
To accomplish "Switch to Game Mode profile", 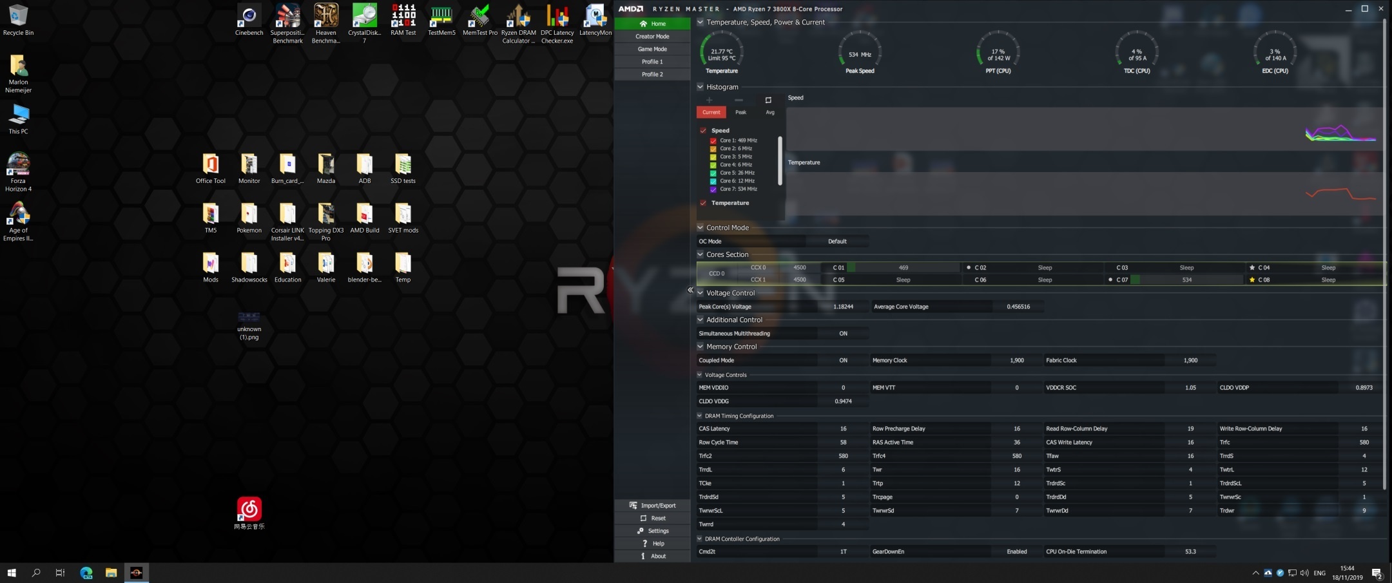I will pyautogui.click(x=652, y=49).
